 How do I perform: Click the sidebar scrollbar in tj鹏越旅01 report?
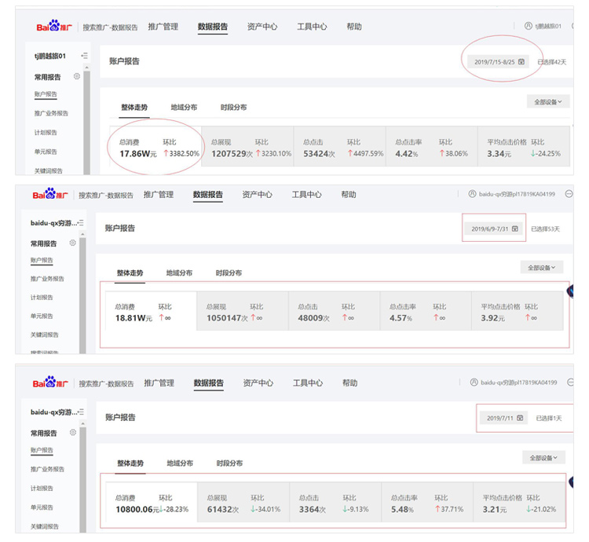(x=86, y=122)
